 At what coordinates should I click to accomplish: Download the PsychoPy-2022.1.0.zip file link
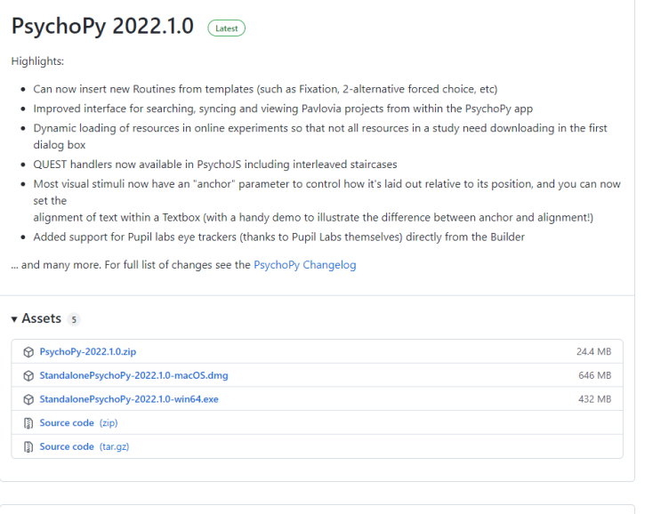[x=87, y=352]
